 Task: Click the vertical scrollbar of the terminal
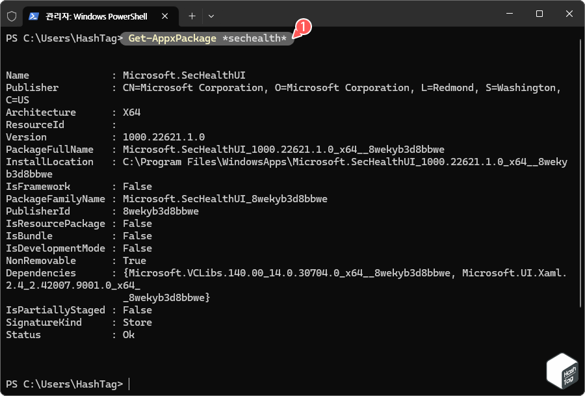582,174
